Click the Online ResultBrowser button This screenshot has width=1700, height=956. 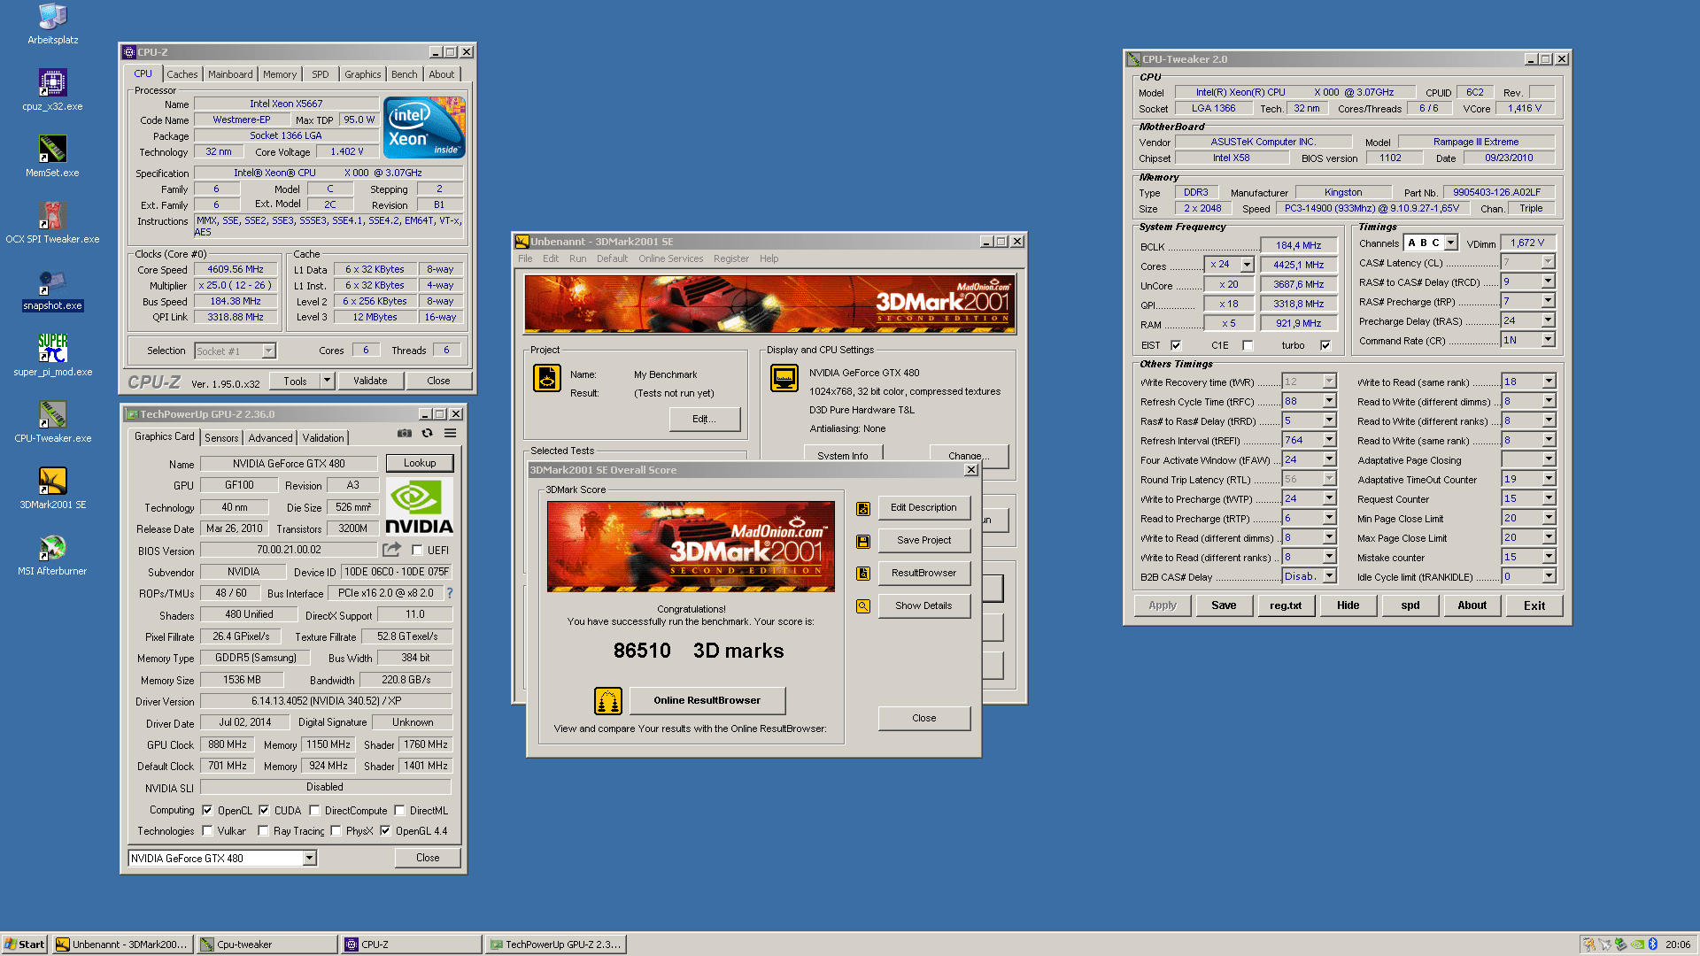(x=707, y=701)
